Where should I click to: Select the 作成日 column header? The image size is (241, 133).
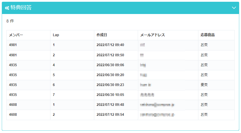point(102,35)
